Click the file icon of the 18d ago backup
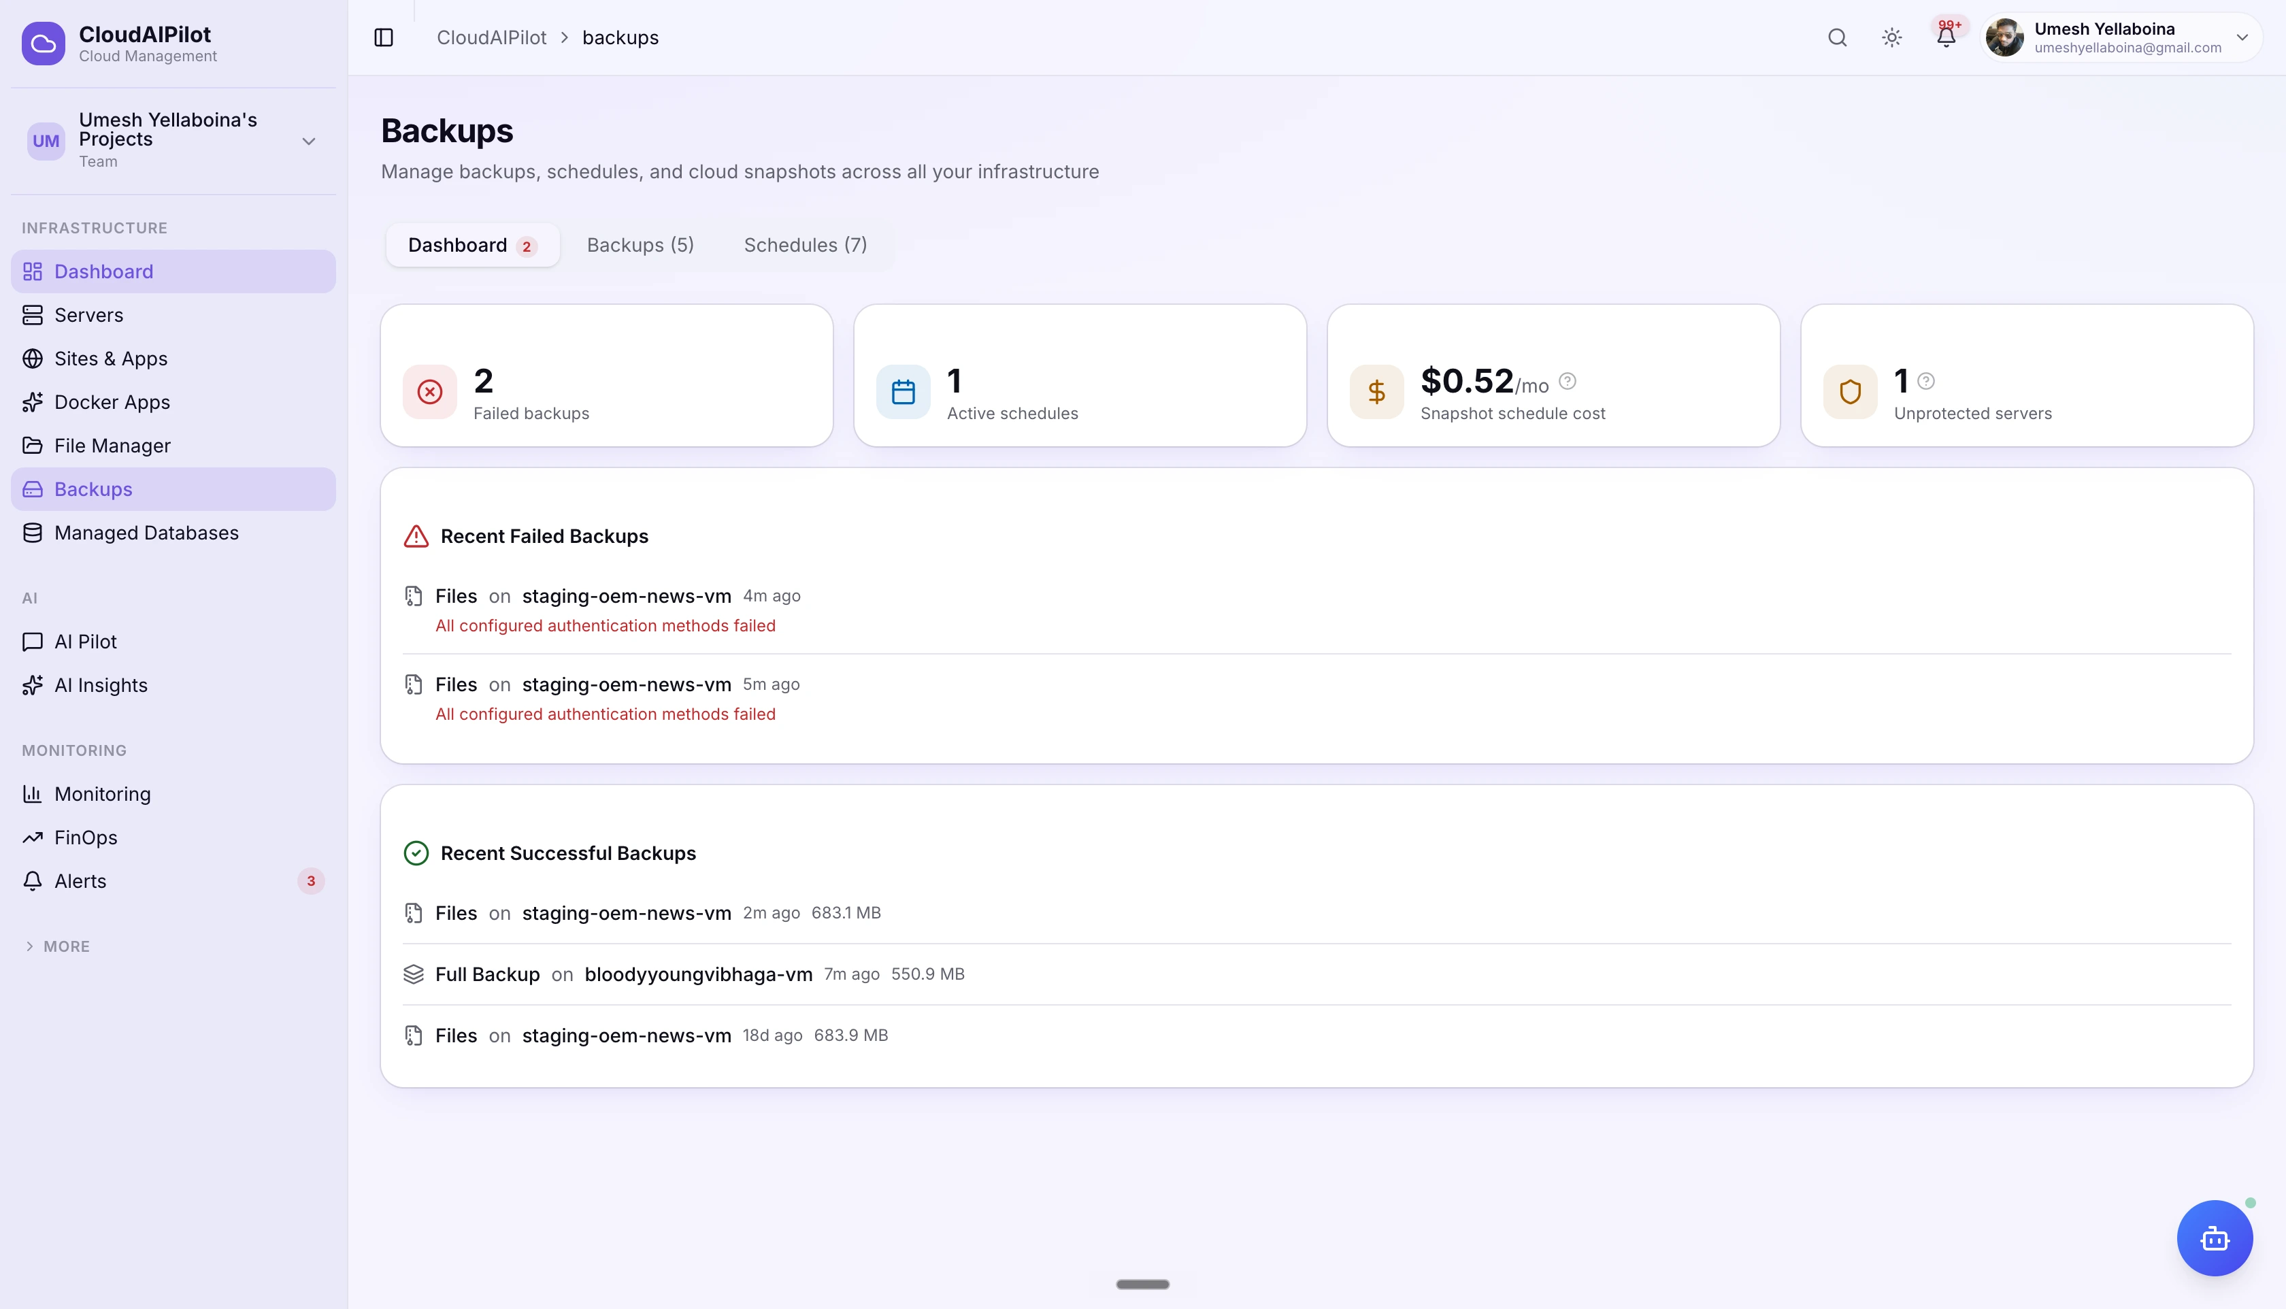The width and height of the screenshot is (2286, 1309). point(414,1035)
